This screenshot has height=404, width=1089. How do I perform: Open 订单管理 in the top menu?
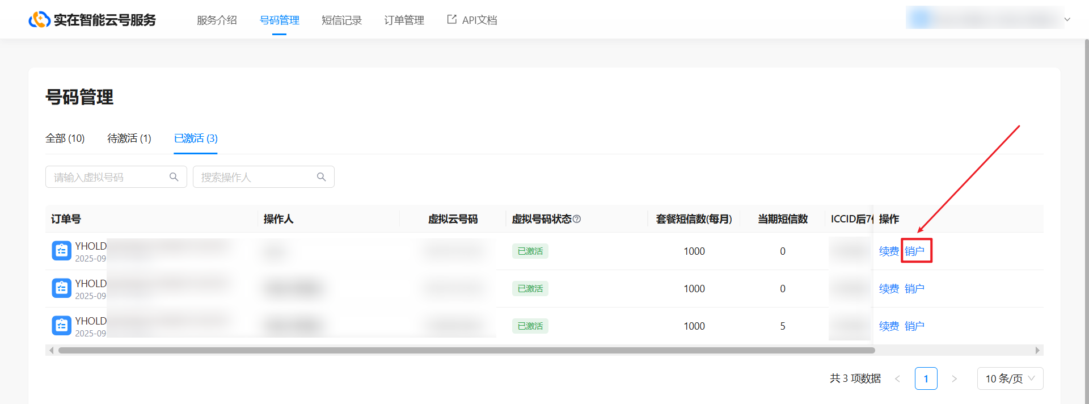(404, 20)
